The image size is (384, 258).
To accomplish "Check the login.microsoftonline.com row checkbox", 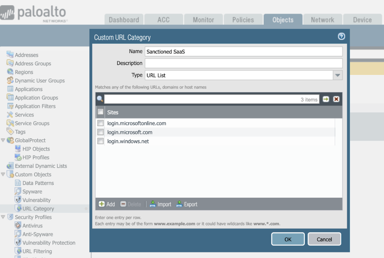I will point(100,123).
